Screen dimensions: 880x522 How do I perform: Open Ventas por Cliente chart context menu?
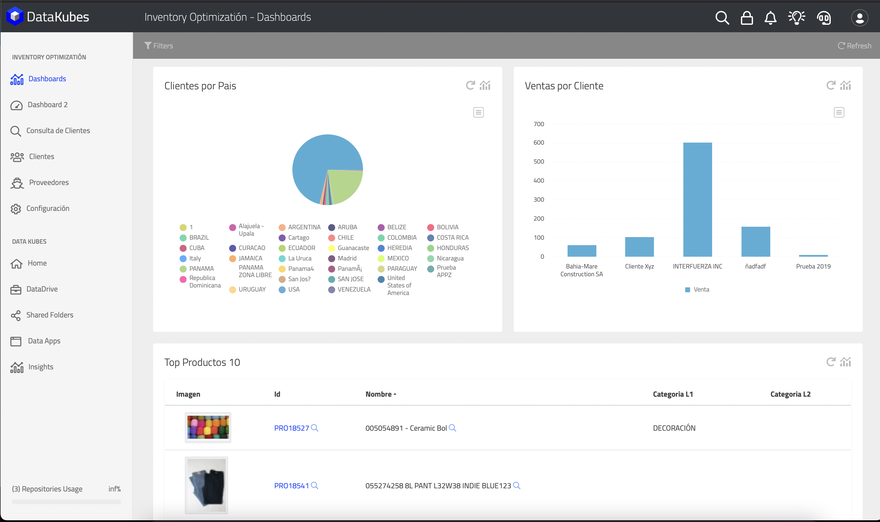click(x=839, y=112)
